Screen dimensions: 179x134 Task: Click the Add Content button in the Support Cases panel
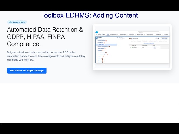click(164, 39)
